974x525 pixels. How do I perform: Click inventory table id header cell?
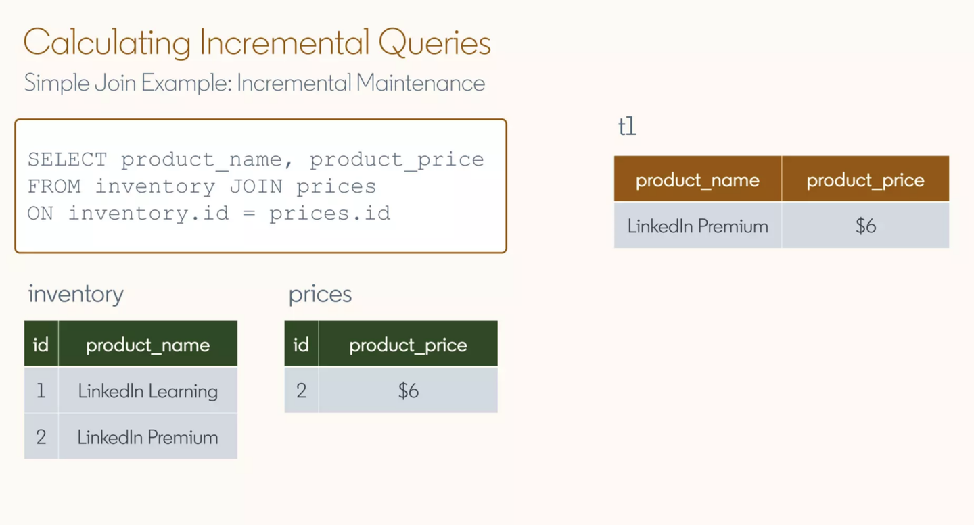pyautogui.click(x=41, y=344)
